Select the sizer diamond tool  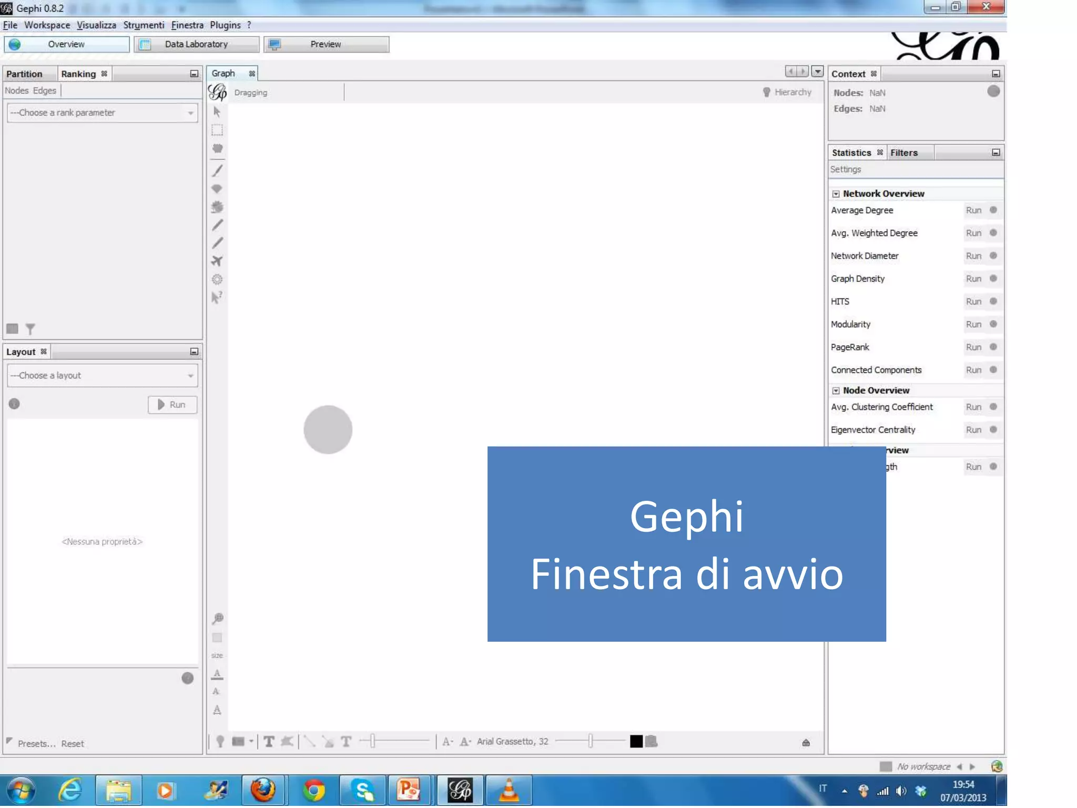217,189
